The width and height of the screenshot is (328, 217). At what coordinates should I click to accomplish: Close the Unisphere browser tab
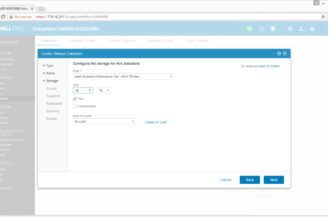[32, 8]
